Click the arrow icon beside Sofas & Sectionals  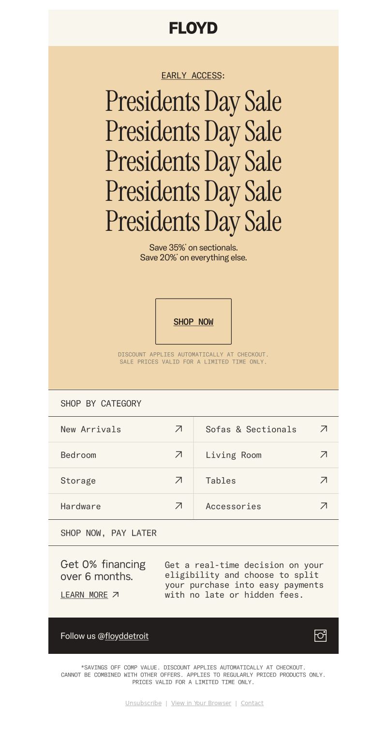coord(324,429)
